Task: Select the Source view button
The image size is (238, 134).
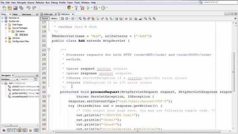Action: click(x=45, y=19)
